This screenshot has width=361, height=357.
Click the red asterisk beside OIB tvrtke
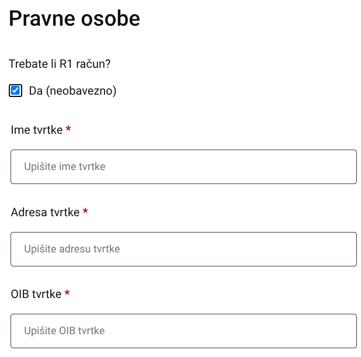click(x=67, y=294)
